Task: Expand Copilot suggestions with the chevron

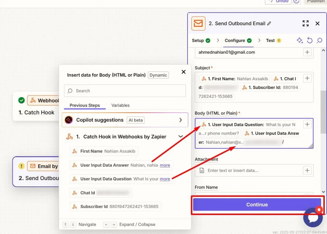Action: (x=181, y=120)
